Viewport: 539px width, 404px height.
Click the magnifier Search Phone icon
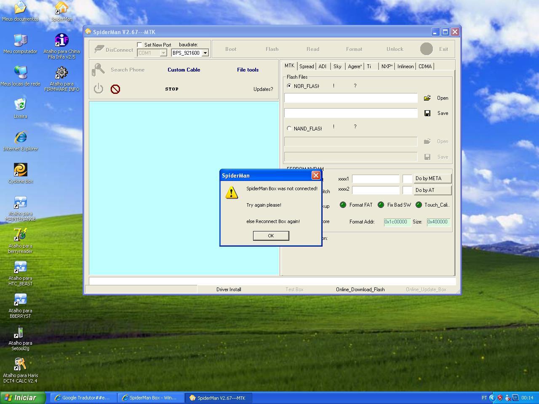98,69
